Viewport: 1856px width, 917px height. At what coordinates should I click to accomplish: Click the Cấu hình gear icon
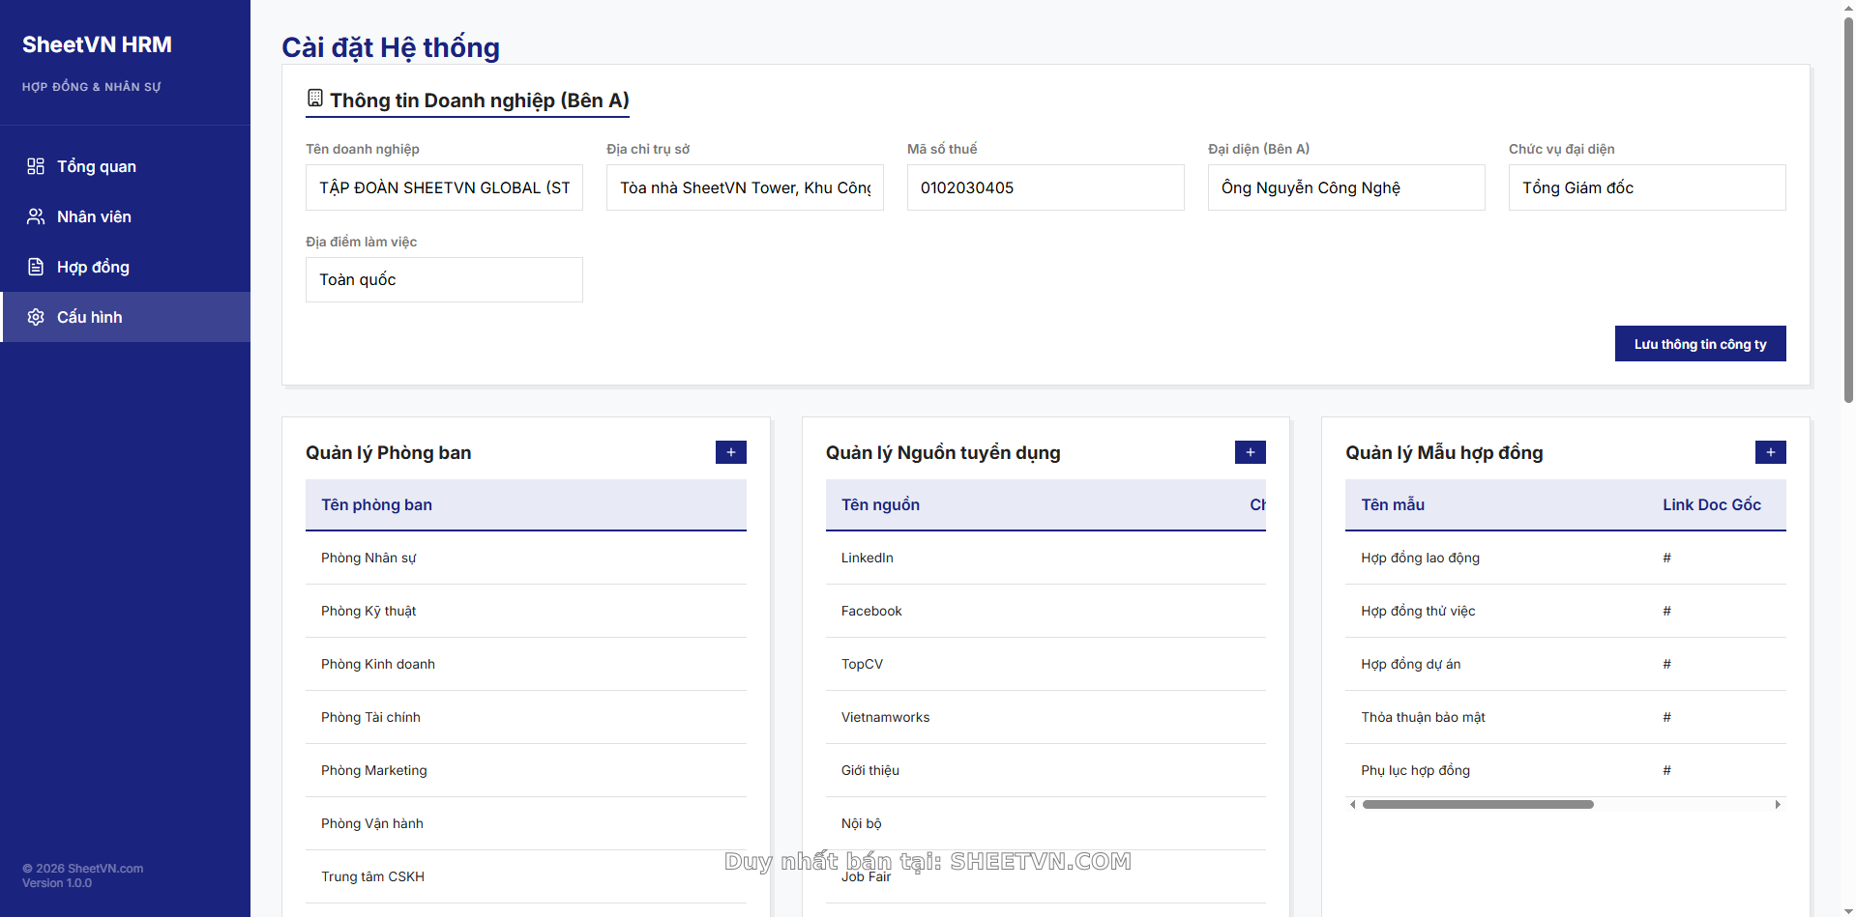(36, 317)
